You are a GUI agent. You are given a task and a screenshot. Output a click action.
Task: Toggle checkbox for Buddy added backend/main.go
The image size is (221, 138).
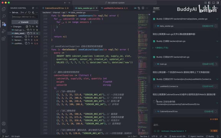pyautogui.click(x=154, y=57)
